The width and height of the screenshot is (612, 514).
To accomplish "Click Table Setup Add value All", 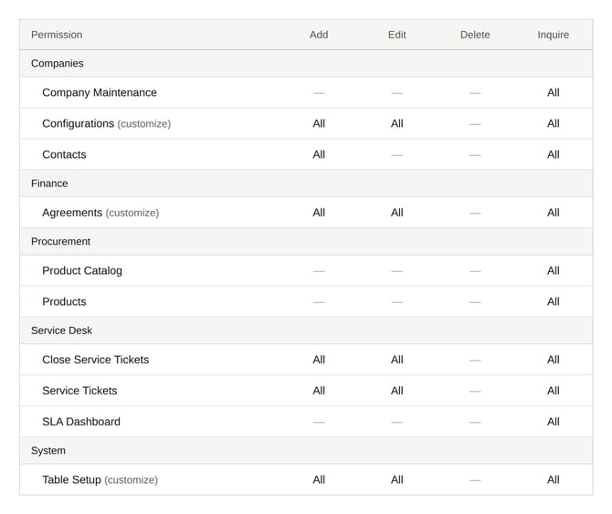I will pyautogui.click(x=319, y=479).
